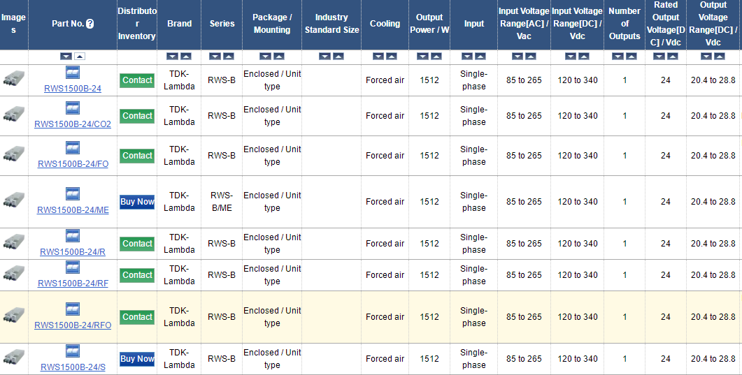Open the RWS1500B-24/RF part link

pos(73,283)
